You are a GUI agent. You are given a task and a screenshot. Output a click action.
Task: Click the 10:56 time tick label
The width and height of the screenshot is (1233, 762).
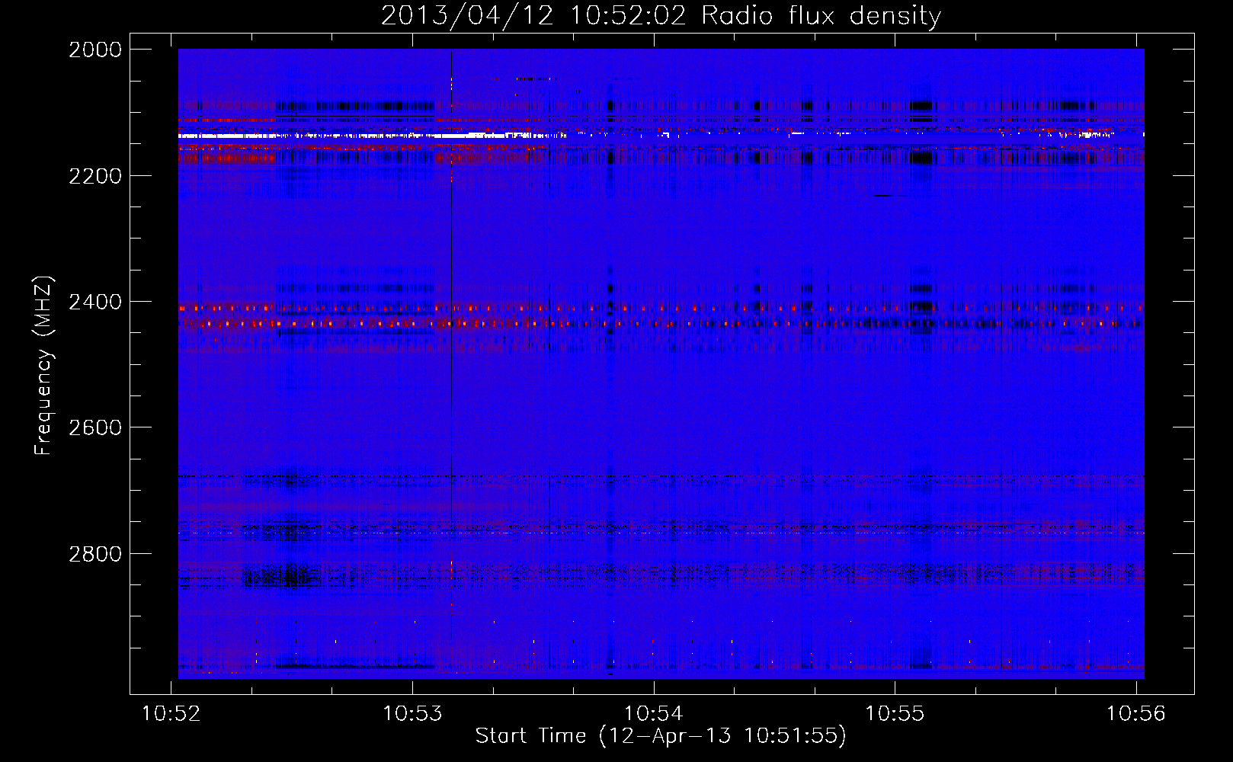[x=1135, y=713]
